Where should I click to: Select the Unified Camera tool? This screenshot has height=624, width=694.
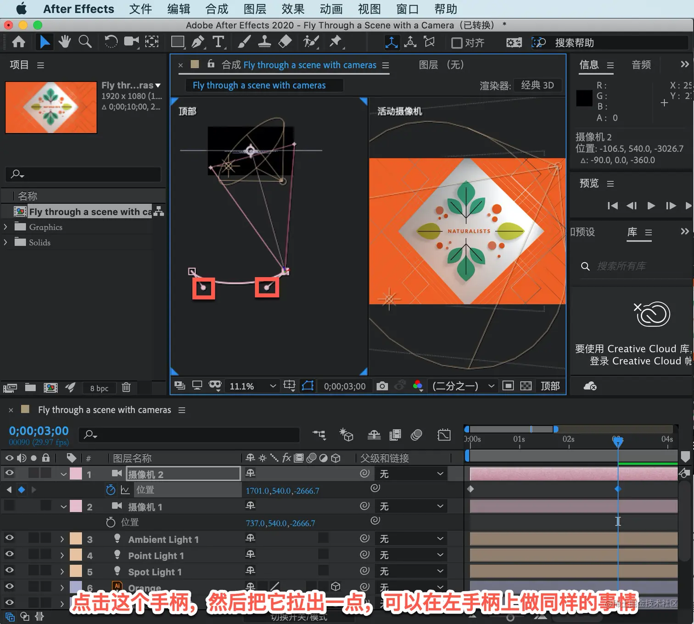click(131, 42)
